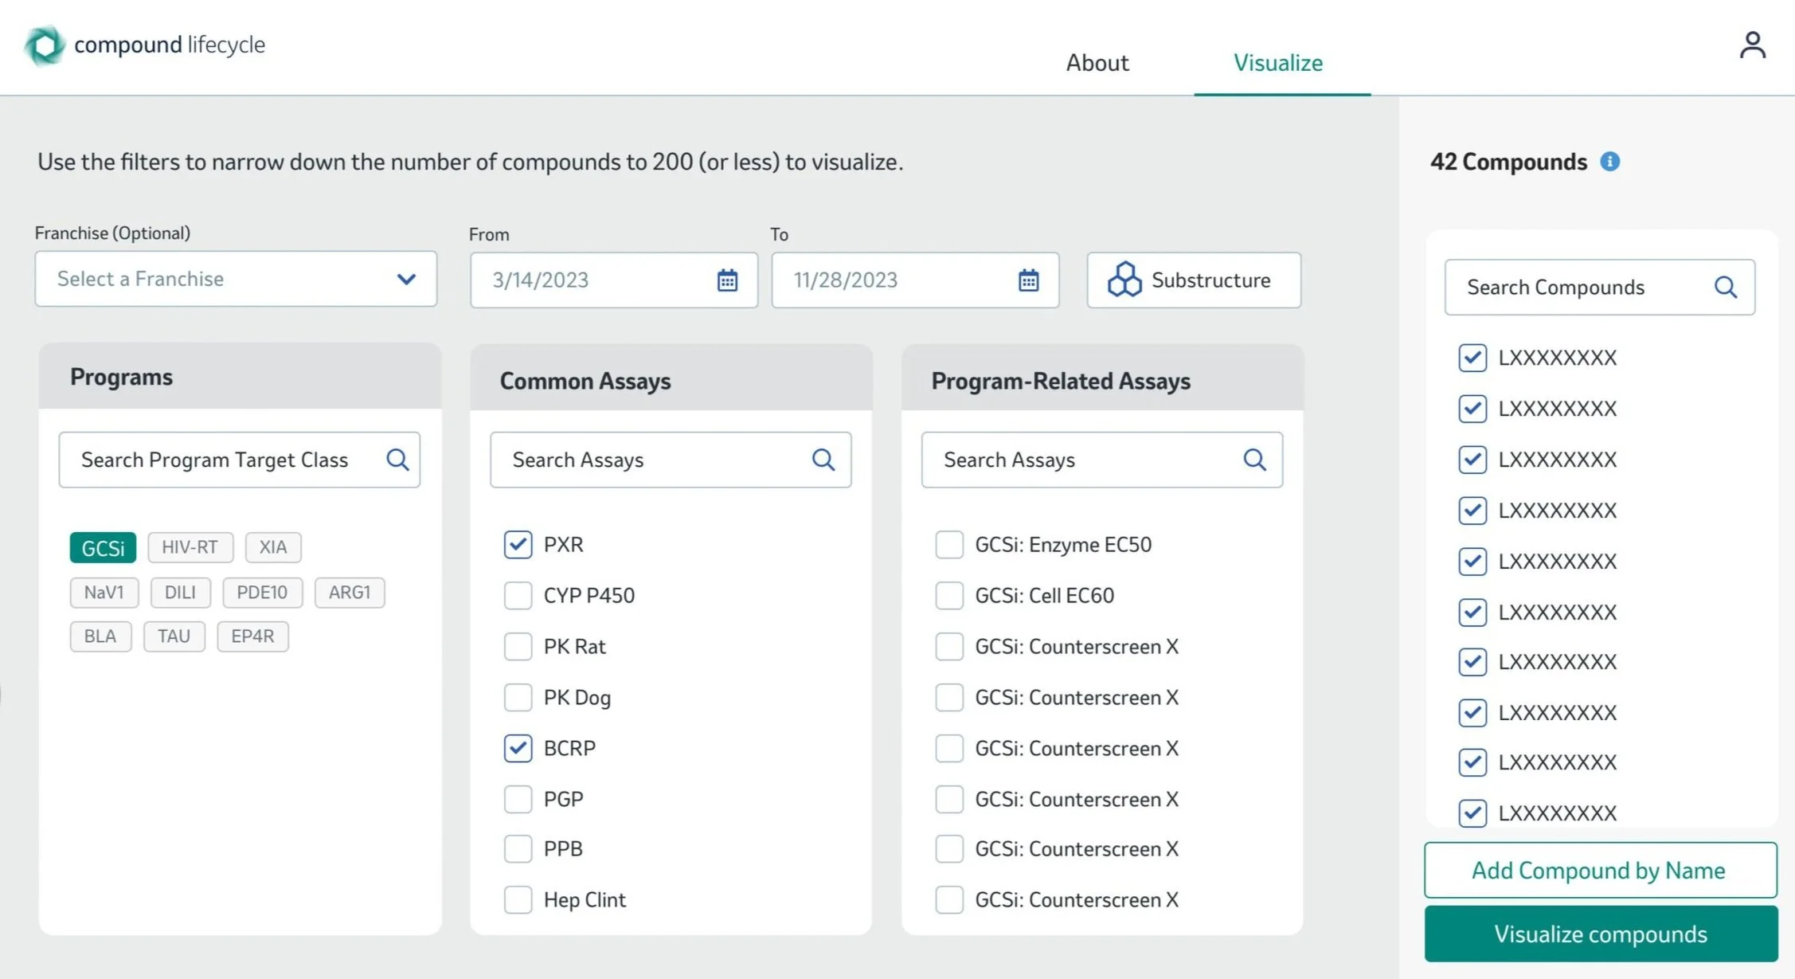Click search icon in Programs panel
The height and width of the screenshot is (979, 1795).
[x=397, y=460]
